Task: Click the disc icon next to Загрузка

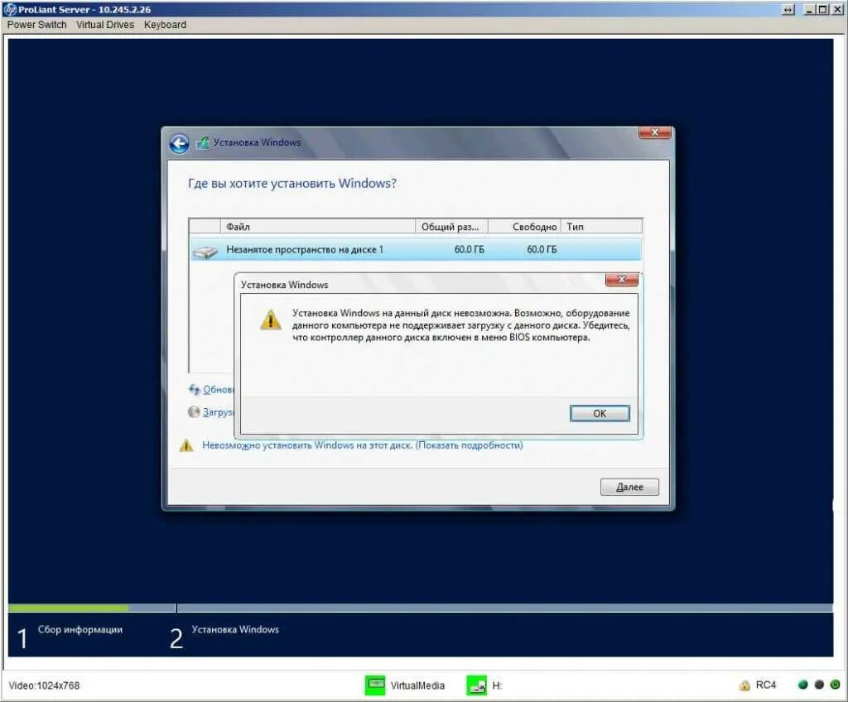Action: [x=194, y=412]
